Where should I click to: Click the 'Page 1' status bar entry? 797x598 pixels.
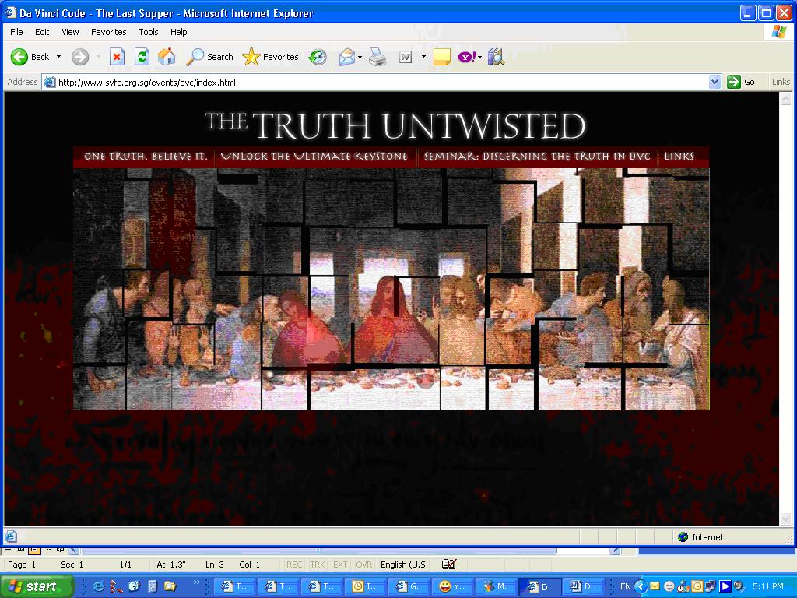tap(21, 565)
